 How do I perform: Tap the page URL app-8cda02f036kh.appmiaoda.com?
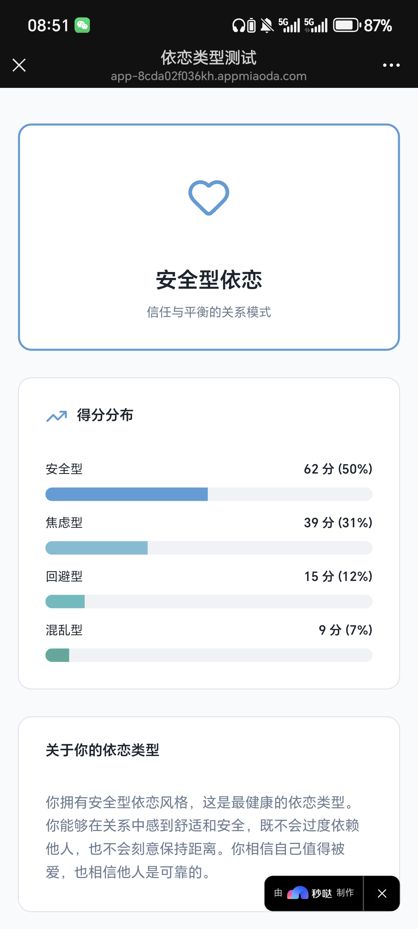click(209, 76)
